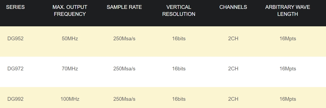The height and width of the screenshot is (108, 326).
Task: Click the DG952 250Msa/s sample rate
Action: tap(124, 38)
